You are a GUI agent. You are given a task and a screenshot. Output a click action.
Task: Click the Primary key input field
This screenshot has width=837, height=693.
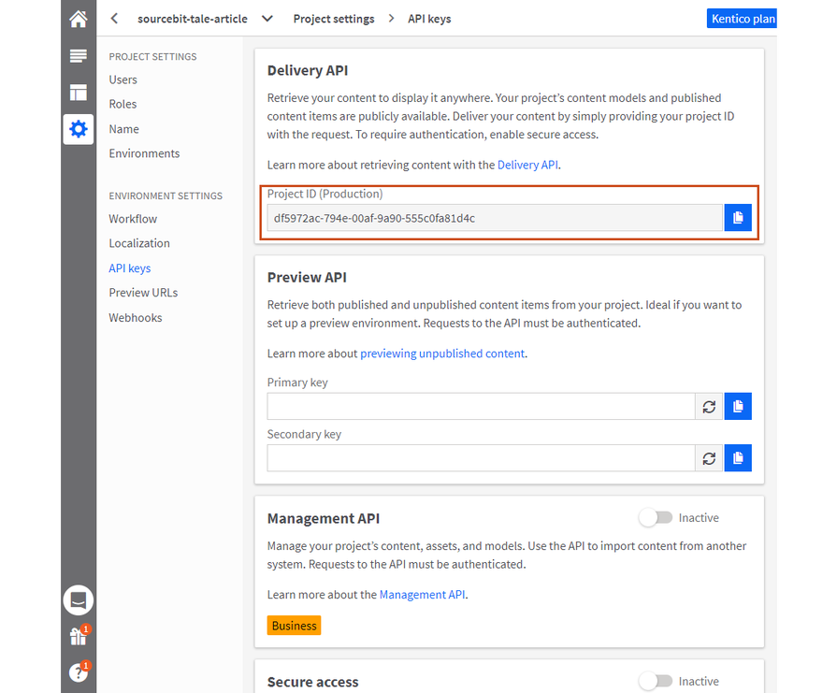tap(481, 407)
